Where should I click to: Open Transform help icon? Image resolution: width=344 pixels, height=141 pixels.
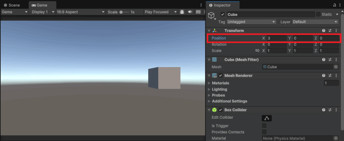(324, 31)
